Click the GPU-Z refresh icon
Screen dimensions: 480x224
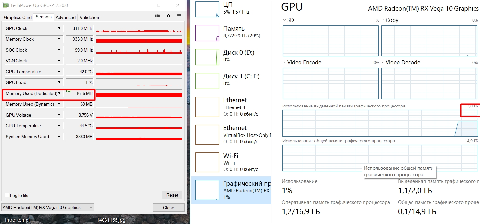point(168,16)
